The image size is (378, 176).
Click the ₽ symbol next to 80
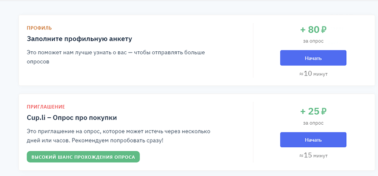point(324,30)
